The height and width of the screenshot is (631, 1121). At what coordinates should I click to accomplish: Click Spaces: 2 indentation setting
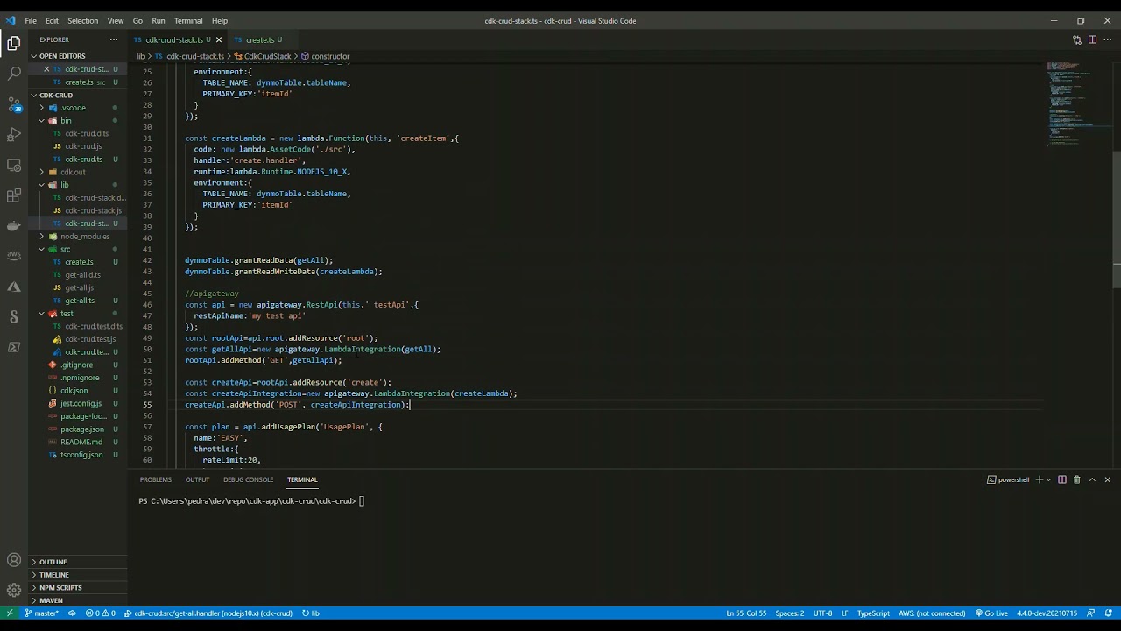pos(789,613)
